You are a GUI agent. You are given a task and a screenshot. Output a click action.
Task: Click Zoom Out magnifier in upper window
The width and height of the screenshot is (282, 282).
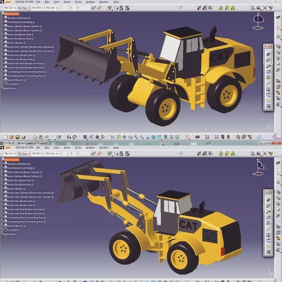pyautogui.click(x=142, y=137)
